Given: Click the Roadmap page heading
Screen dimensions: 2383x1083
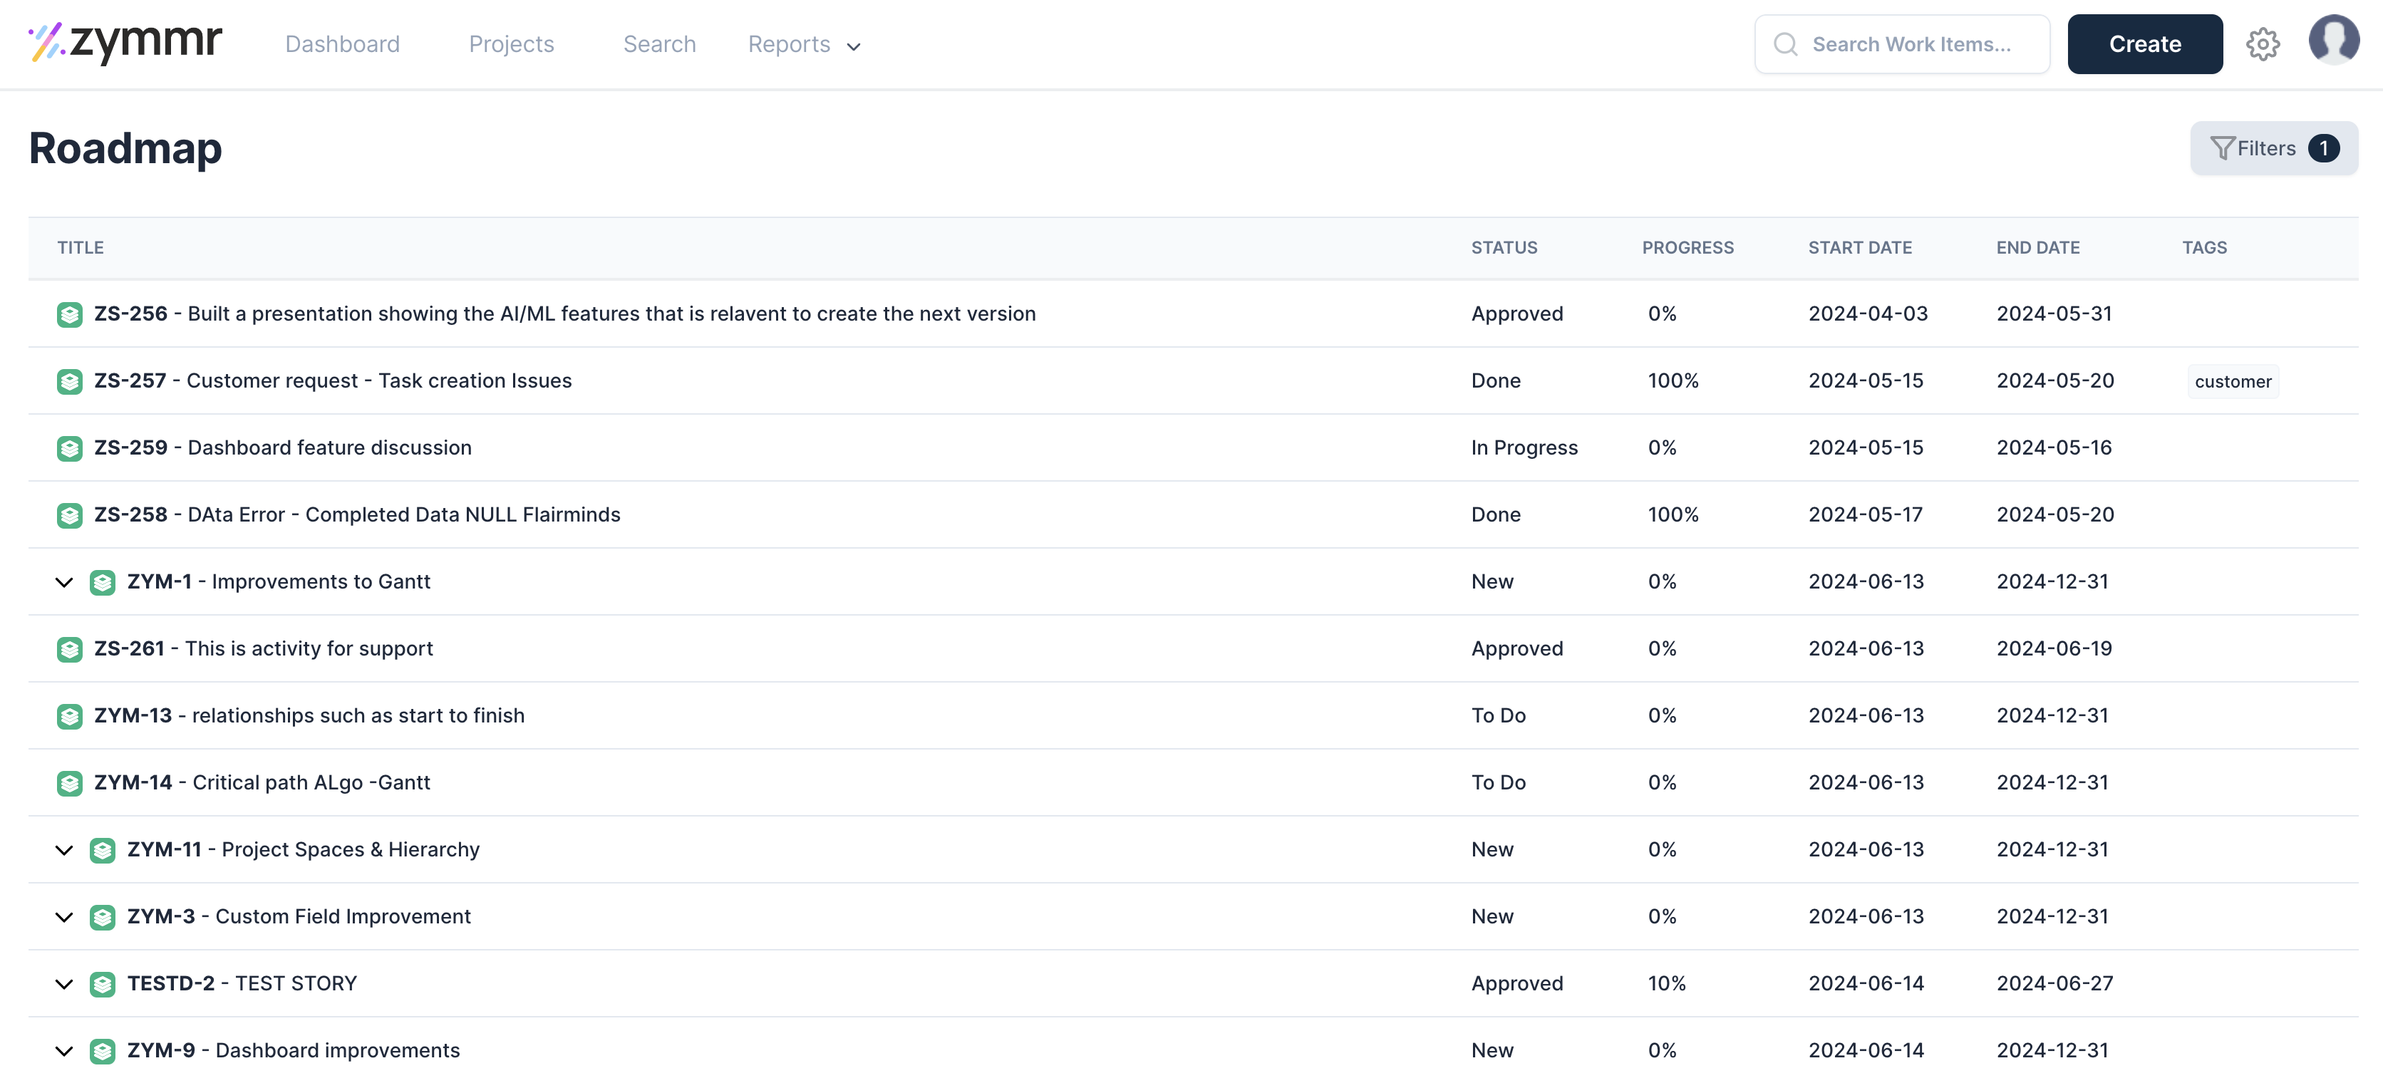Looking at the screenshot, I should click(126, 148).
